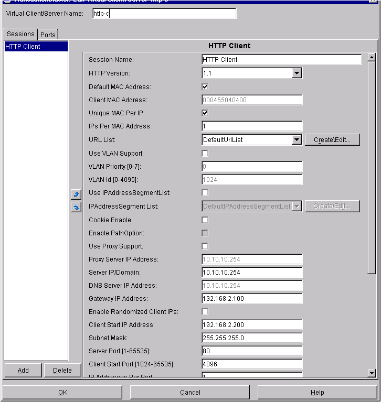Image resolution: width=381 pixels, height=402 pixels.
Task: Click Virtual Client/Server Name field
Action: [164, 13]
